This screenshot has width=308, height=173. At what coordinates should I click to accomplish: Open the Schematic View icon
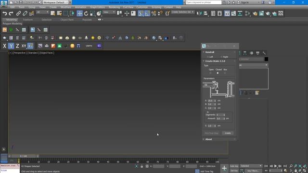coord(240,13)
